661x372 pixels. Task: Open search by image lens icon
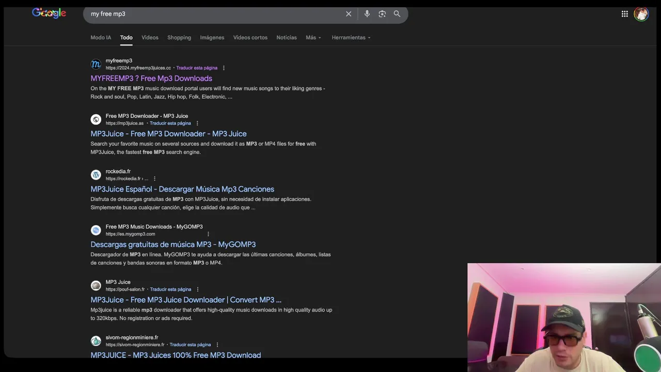pyautogui.click(x=382, y=14)
